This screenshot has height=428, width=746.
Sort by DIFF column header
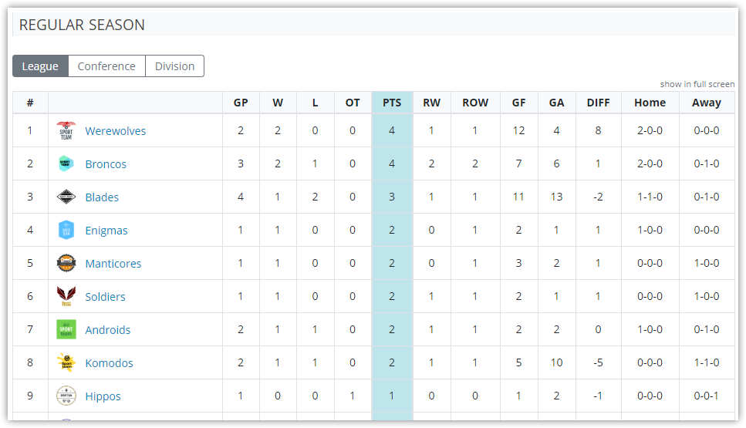point(598,103)
